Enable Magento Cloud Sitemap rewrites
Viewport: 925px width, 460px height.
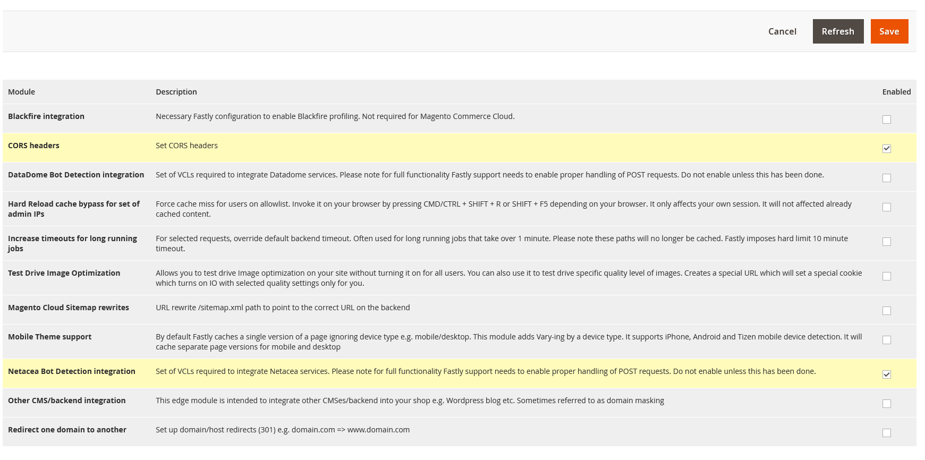click(886, 311)
